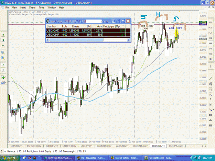Switch to the EURGBP,Daily chart tab
This screenshot has height=161, width=215.
tap(34, 146)
